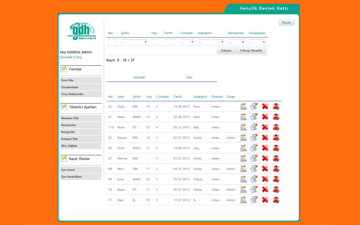Click the crossed-stamp icon for record 72
Screen dimensions: 360x225
click(276, 200)
